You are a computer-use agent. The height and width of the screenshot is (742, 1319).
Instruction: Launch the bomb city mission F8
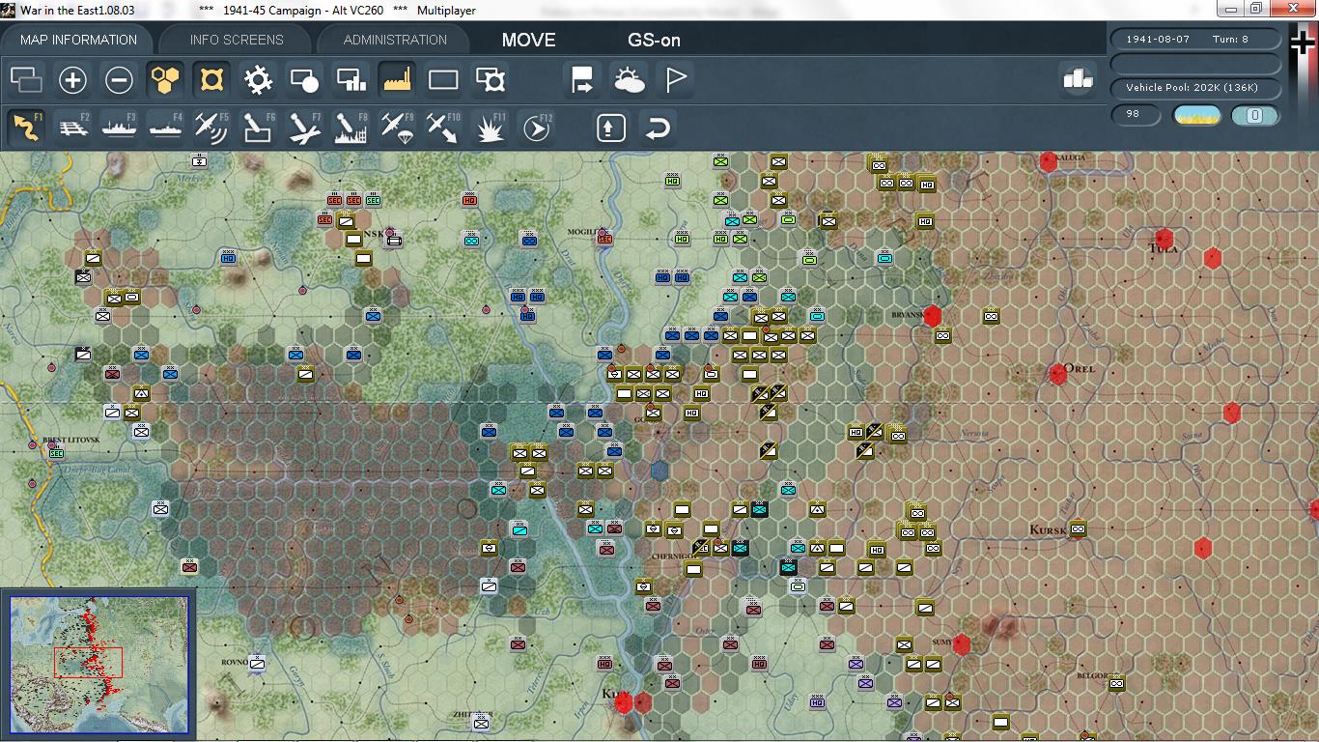350,126
